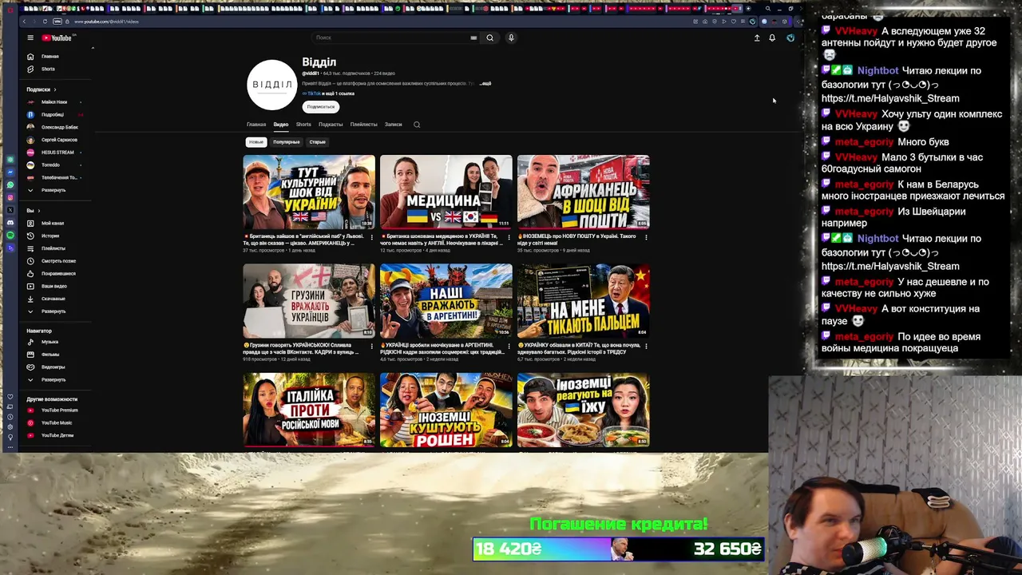
Task: Play the АФРИКАНЕЦЬ В ШОЦІ ВІД ПОШТИ thumbnail
Action: [584, 192]
